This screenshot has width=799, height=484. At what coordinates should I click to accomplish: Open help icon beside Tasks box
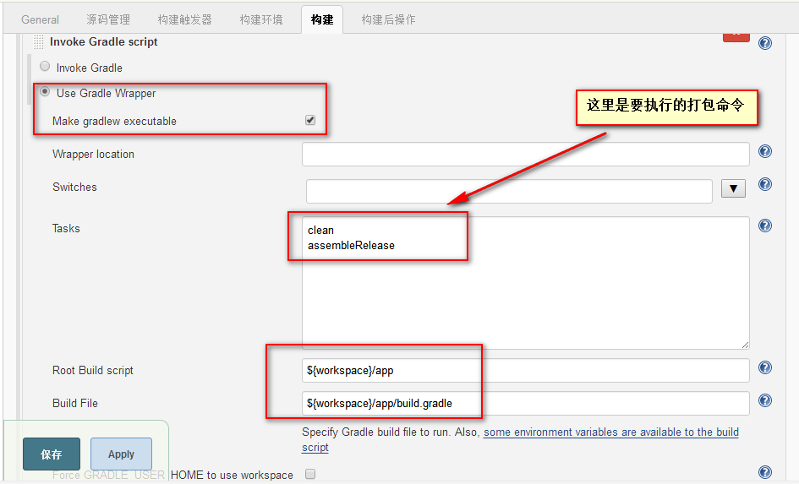tap(765, 226)
